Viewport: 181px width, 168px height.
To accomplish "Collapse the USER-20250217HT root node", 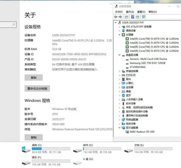I will [116, 23].
